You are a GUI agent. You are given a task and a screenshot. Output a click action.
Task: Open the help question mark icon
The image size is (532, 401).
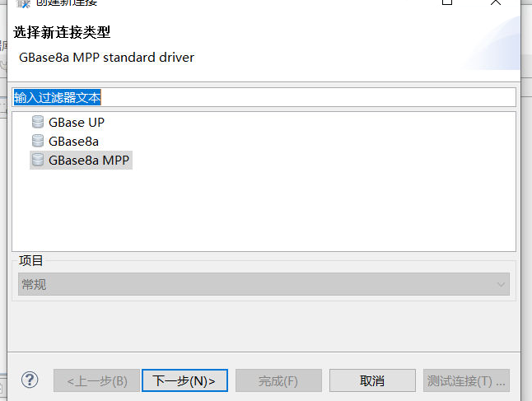pyautogui.click(x=30, y=380)
